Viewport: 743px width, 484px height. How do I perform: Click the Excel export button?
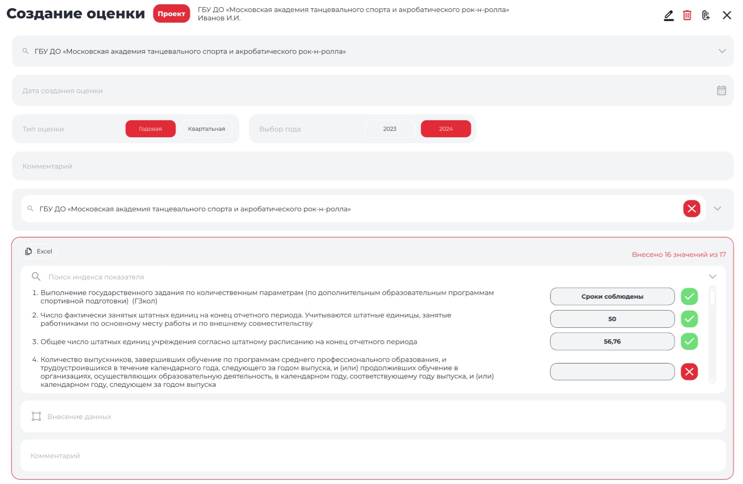point(39,251)
